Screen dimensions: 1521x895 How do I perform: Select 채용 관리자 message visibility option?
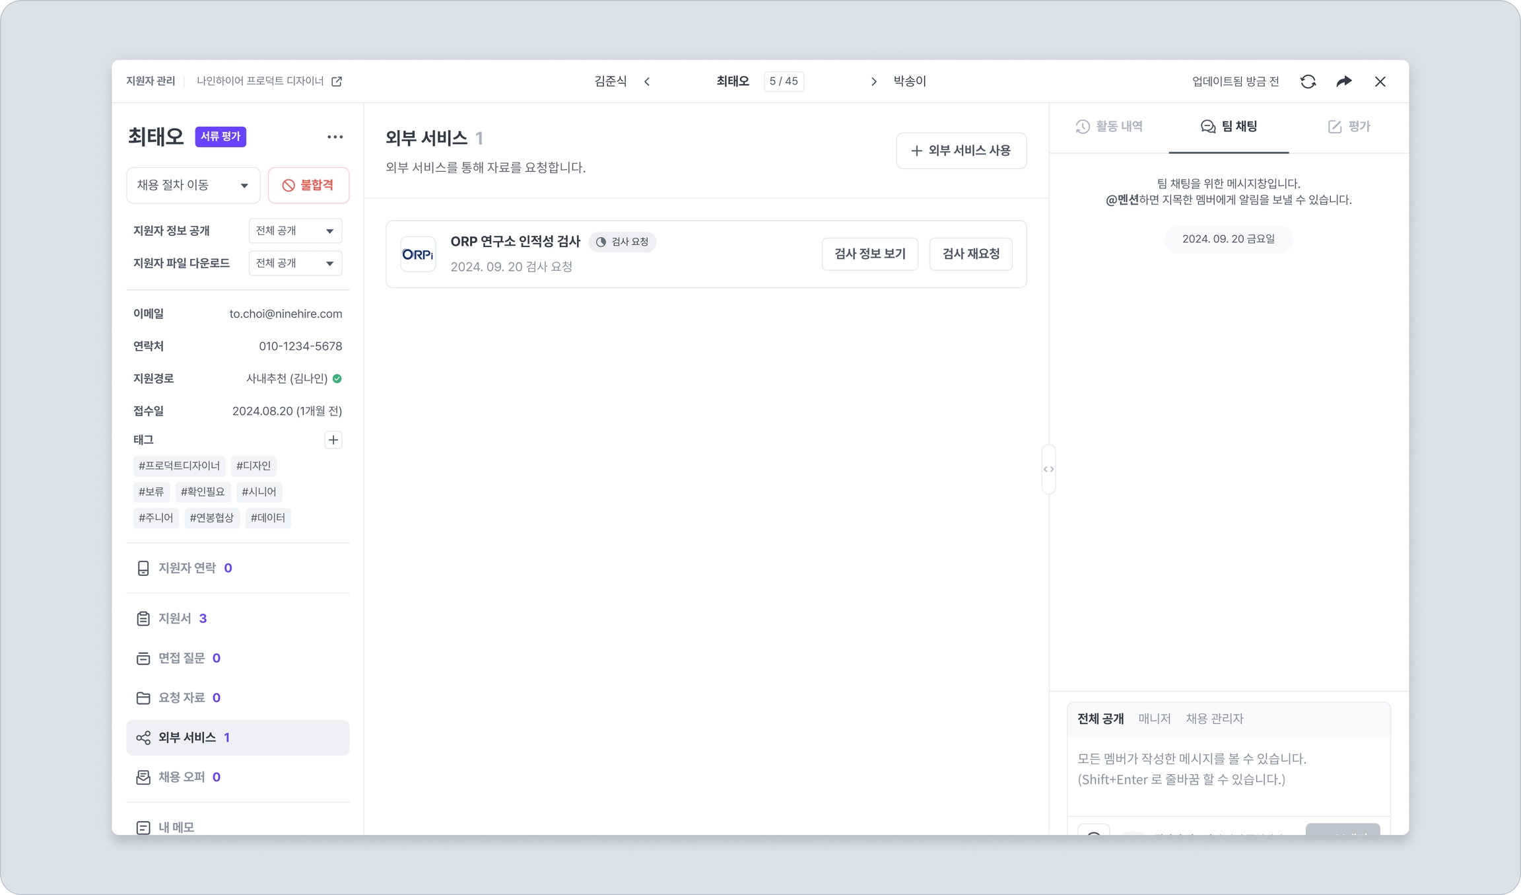point(1214,719)
